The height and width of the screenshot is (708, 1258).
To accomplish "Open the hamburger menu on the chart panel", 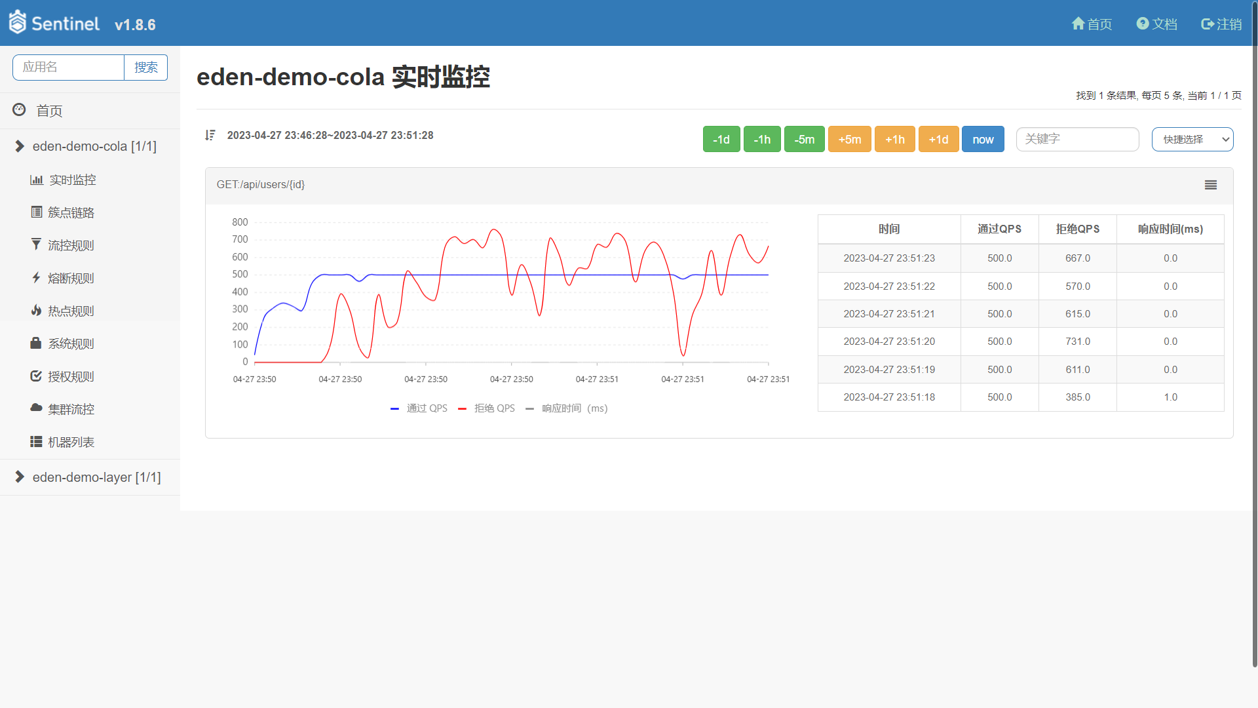I will 1210,185.
